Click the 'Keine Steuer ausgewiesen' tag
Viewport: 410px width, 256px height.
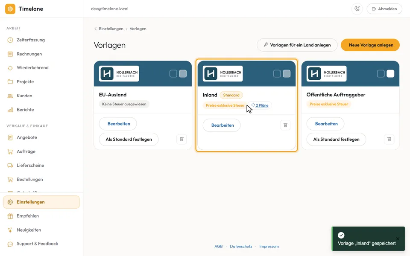[124, 104]
